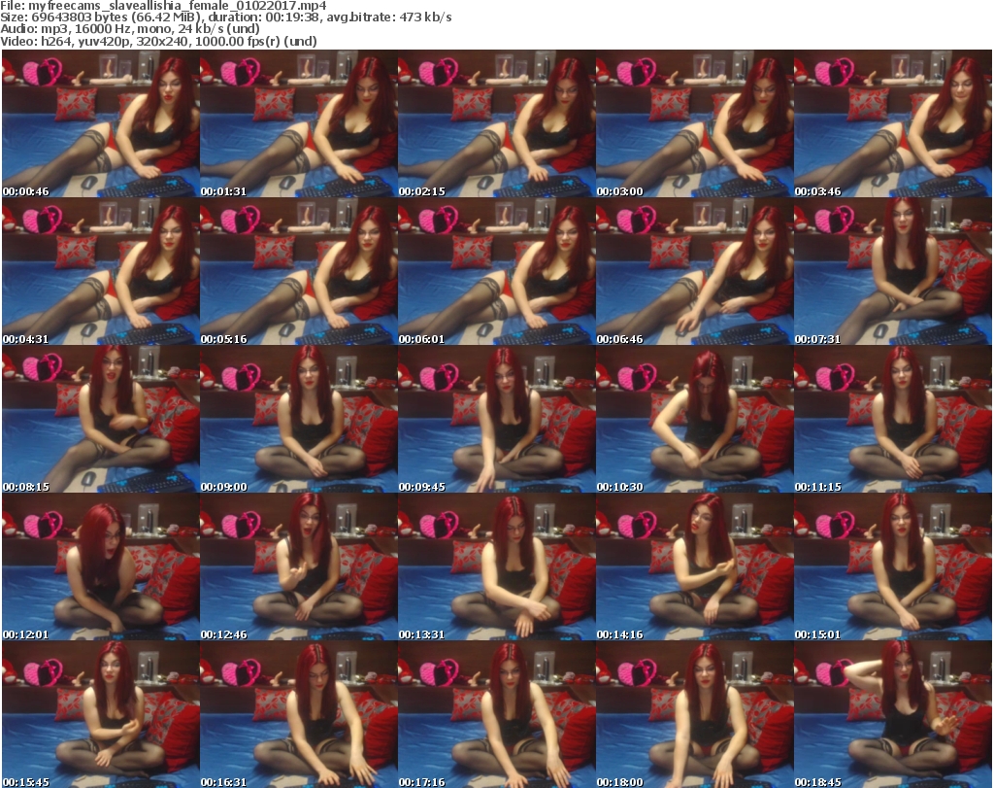994x788 pixels.
Task: Click the frame timestamped 00:03:46
Action: point(893,123)
